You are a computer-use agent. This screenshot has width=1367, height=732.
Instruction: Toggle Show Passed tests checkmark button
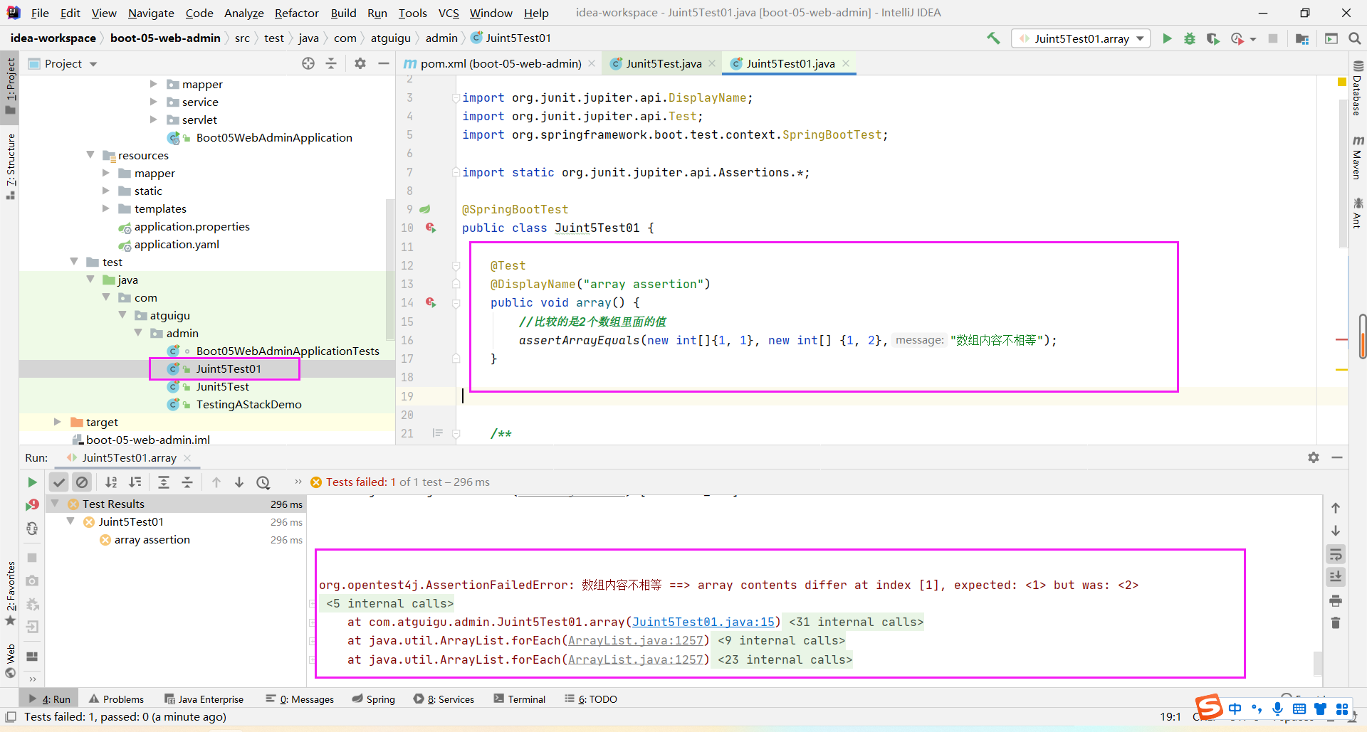pyautogui.click(x=59, y=482)
